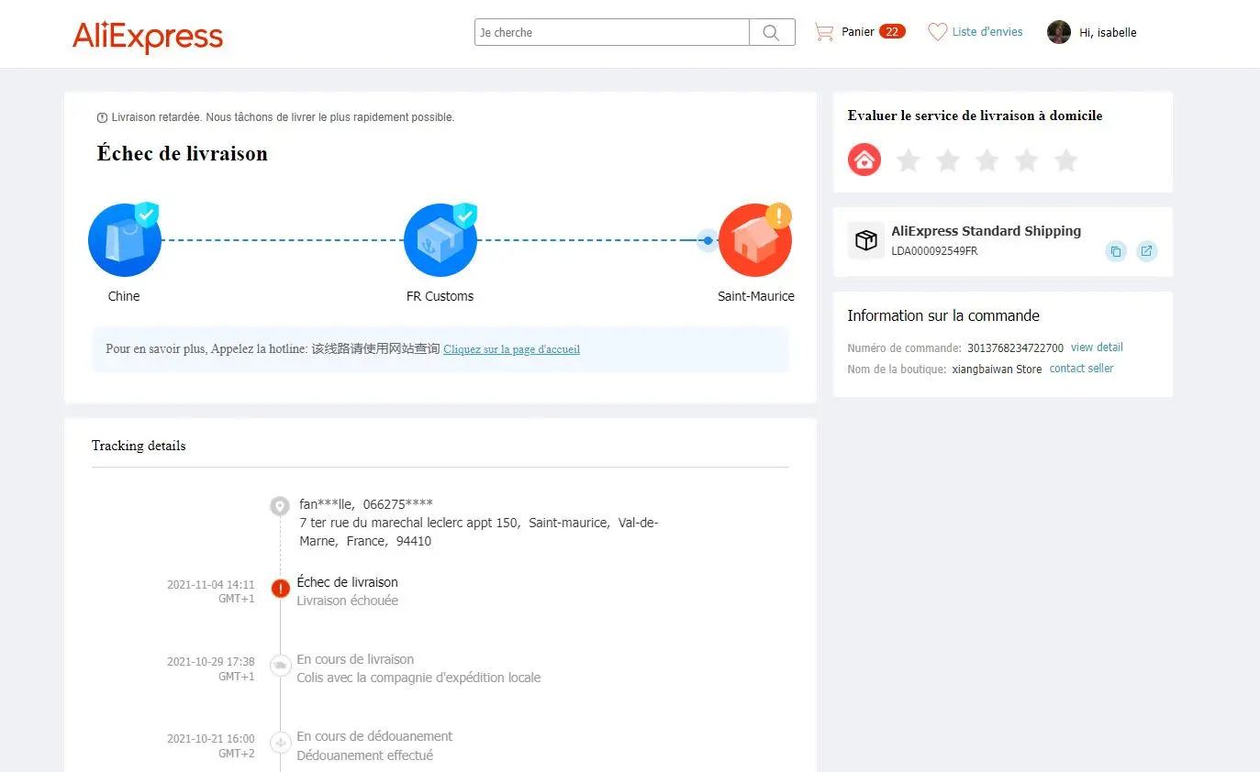Click the Saint-Maurice house delivery icon

pyautogui.click(x=755, y=240)
